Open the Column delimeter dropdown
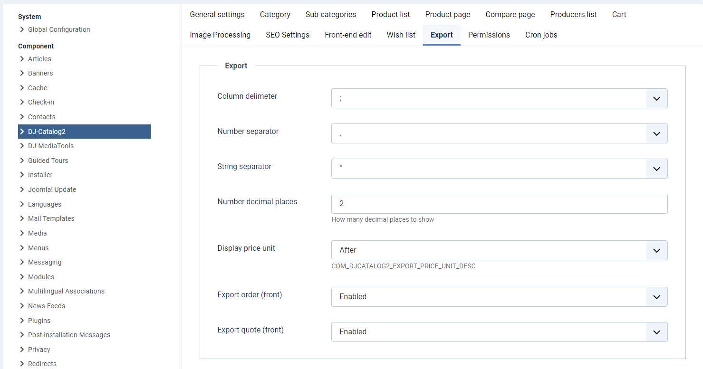703x369 pixels. pos(499,98)
